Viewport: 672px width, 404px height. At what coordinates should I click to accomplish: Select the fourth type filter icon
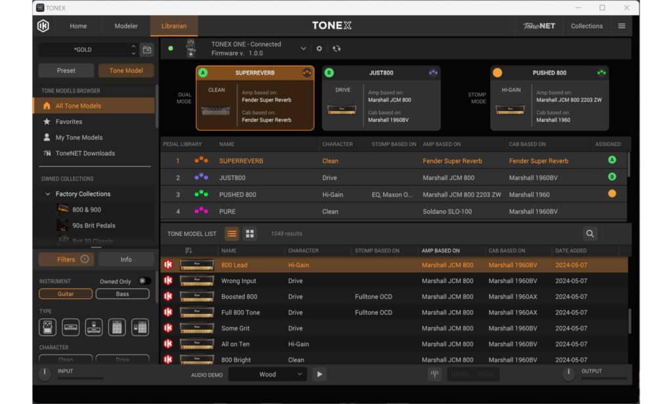(x=117, y=328)
